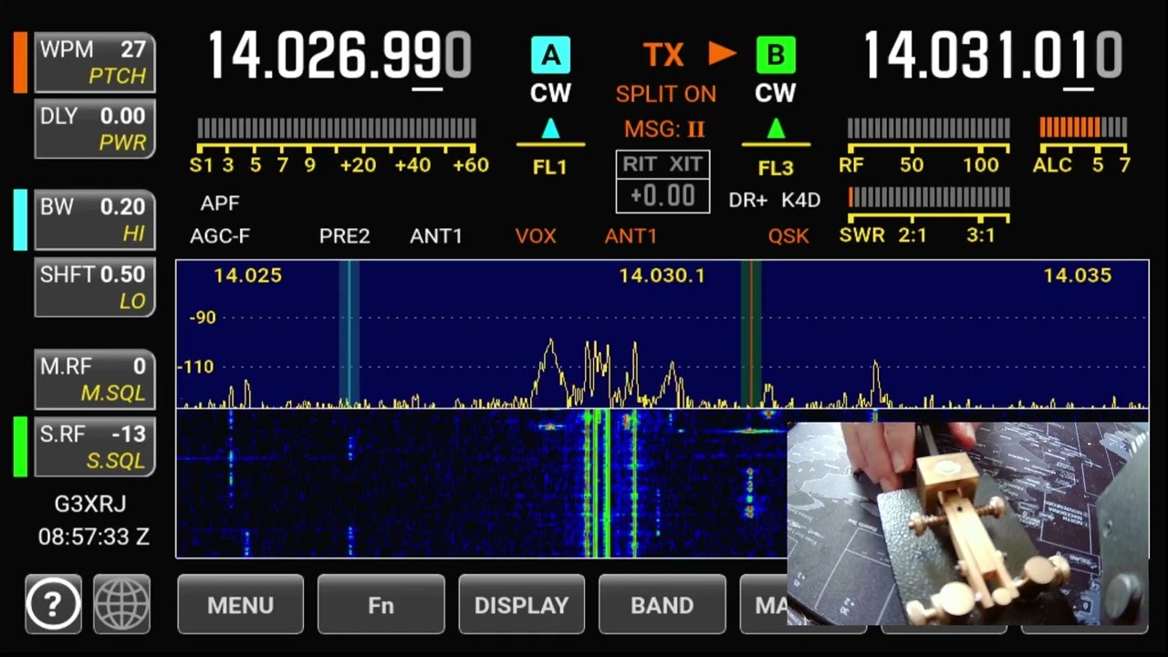Click the orange TX arrow icon
This screenshot has height=657, width=1168.
click(722, 54)
